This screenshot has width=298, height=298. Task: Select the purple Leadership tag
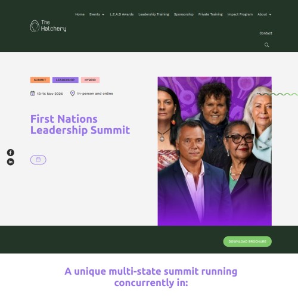tap(66, 80)
